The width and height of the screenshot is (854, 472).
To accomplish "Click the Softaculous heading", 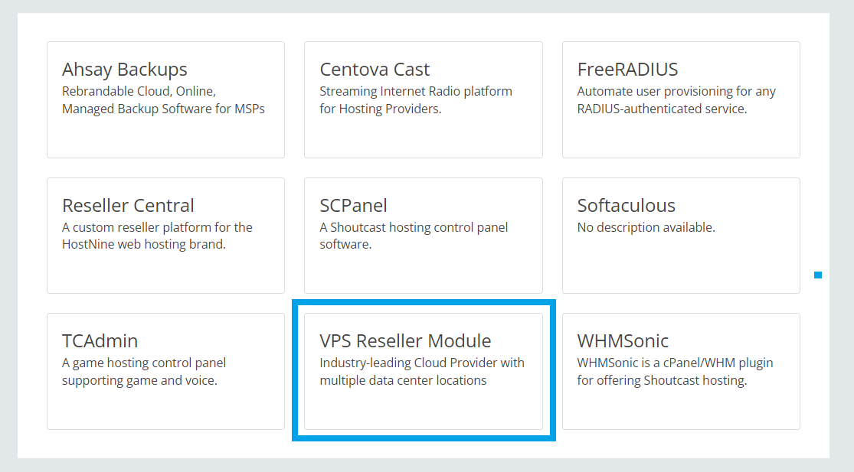I will 626,206.
